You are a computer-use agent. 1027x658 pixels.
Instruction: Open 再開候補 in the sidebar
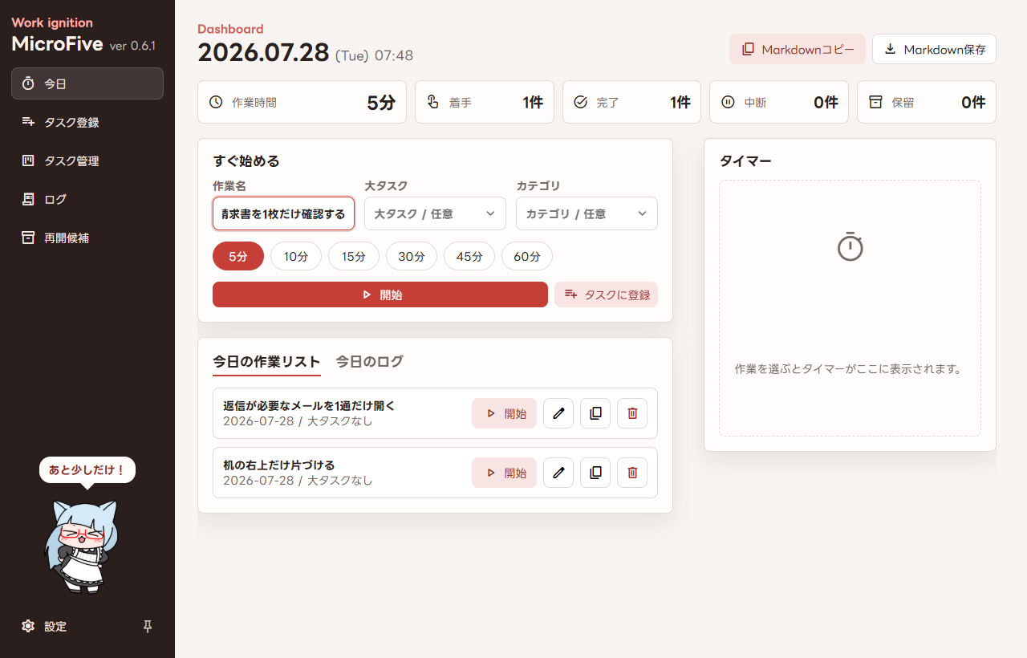click(87, 238)
